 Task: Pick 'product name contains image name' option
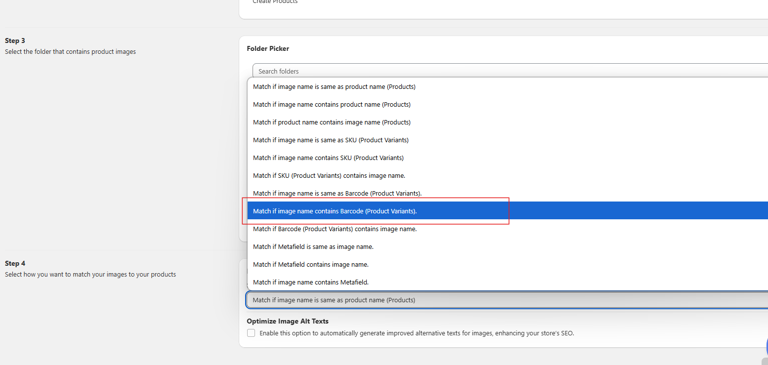click(x=332, y=122)
